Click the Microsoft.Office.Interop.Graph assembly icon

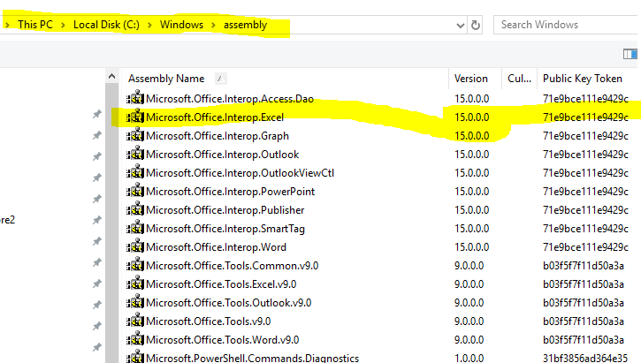[135, 135]
